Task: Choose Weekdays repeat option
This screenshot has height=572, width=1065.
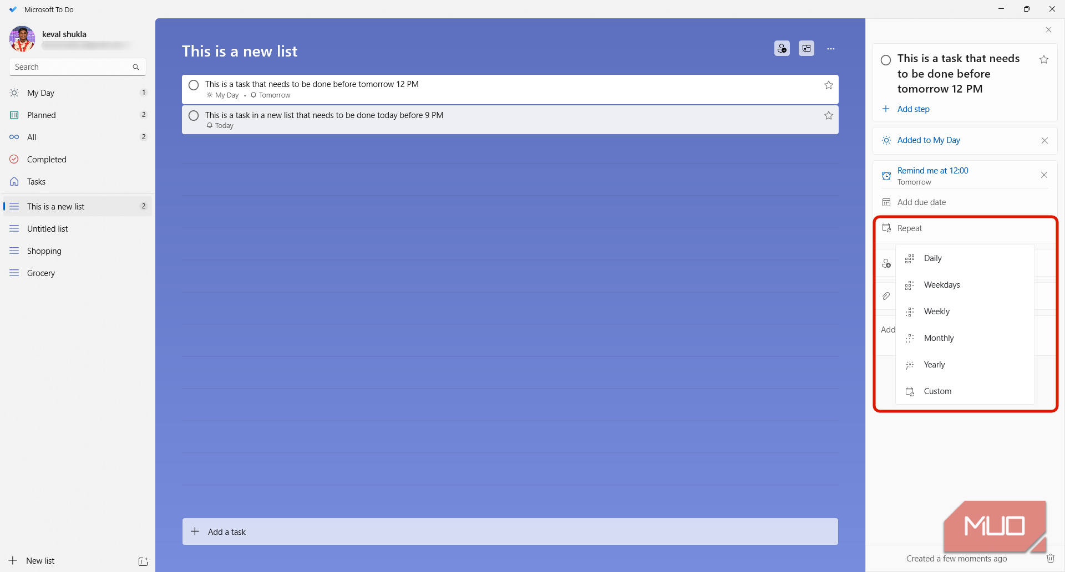Action: click(x=965, y=285)
